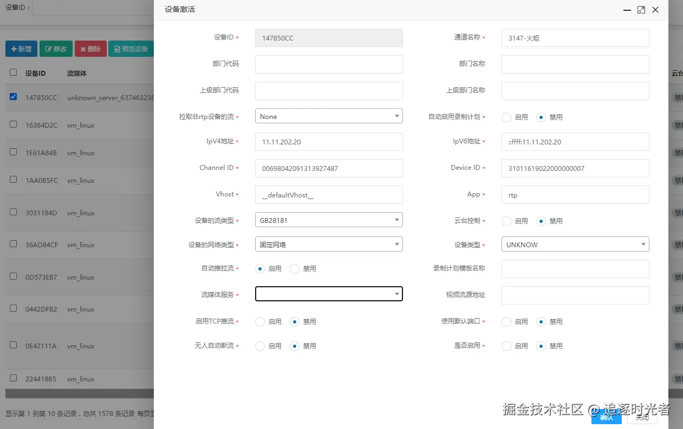Image resolution: width=683 pixels, height=429 pixels.
Task: Select 禁用 for 无人自动断流
Action: coord(295,346)
